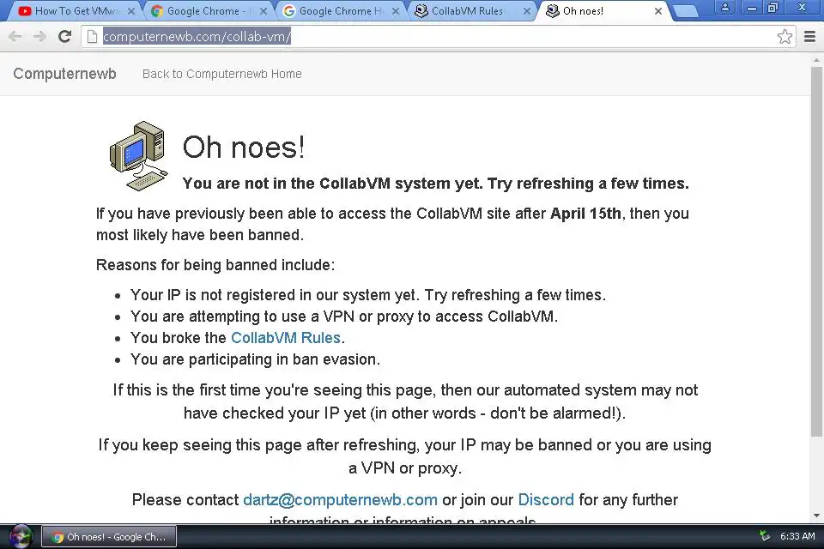The width and height of the screenshot is (824, 549).
Task: Close the Google Chrome - tab
Action: coord(264,11)
